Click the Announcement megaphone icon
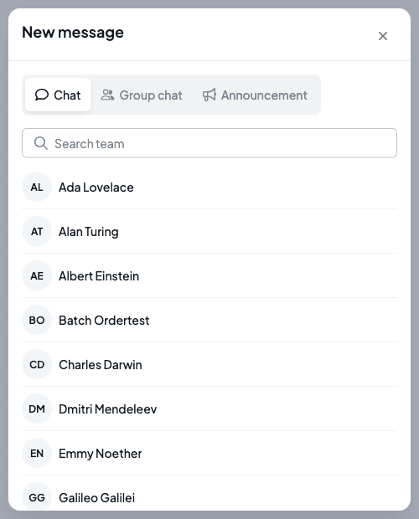 point(209,95)
